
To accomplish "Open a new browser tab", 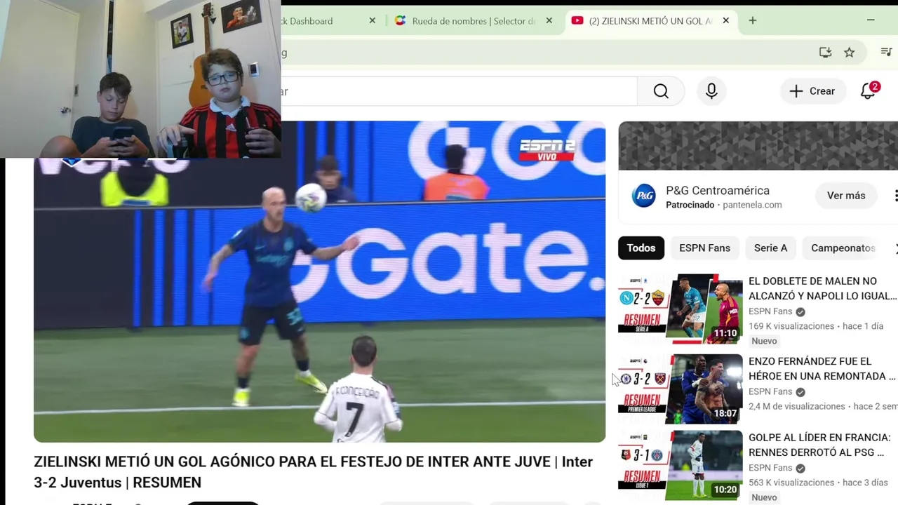I will click(752, 21).
